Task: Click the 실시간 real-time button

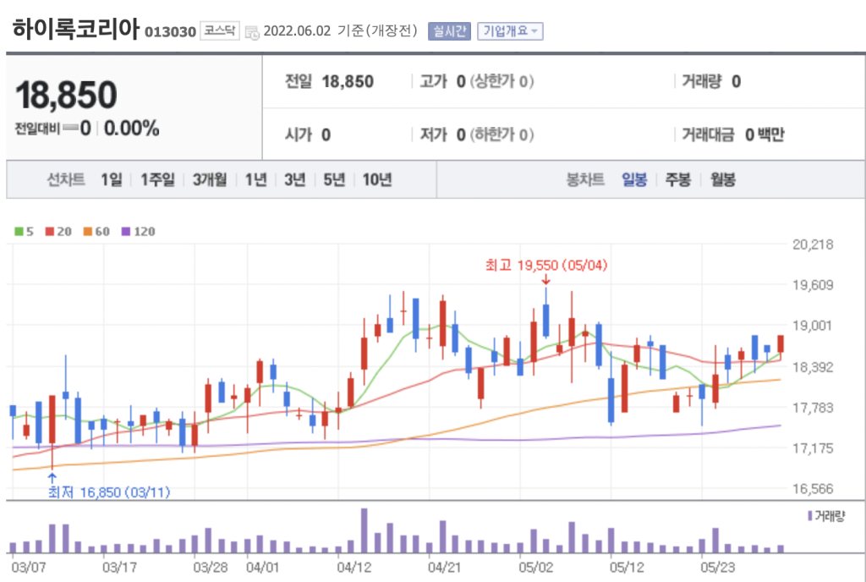Action: 449,31
